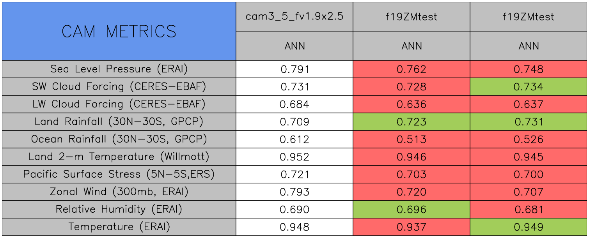Select the cam3_5_fv1.9x2.5 column header
Viewport: 589px width, 238px height.
pyautogui.click(x=294, y=17)
